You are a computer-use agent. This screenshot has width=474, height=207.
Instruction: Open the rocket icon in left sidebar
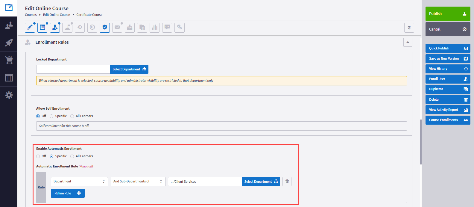9,43
